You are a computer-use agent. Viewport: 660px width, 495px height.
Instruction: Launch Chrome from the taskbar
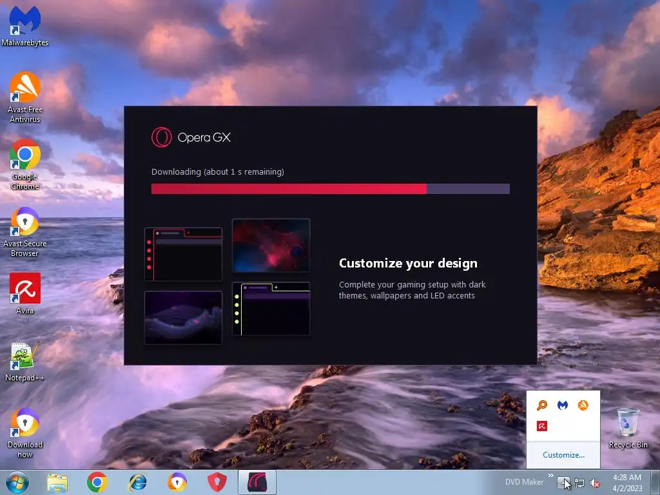tap(97, 482)
